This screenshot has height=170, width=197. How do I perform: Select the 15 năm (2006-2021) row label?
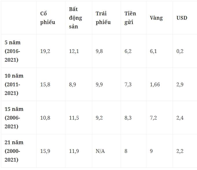coord(14,118)
